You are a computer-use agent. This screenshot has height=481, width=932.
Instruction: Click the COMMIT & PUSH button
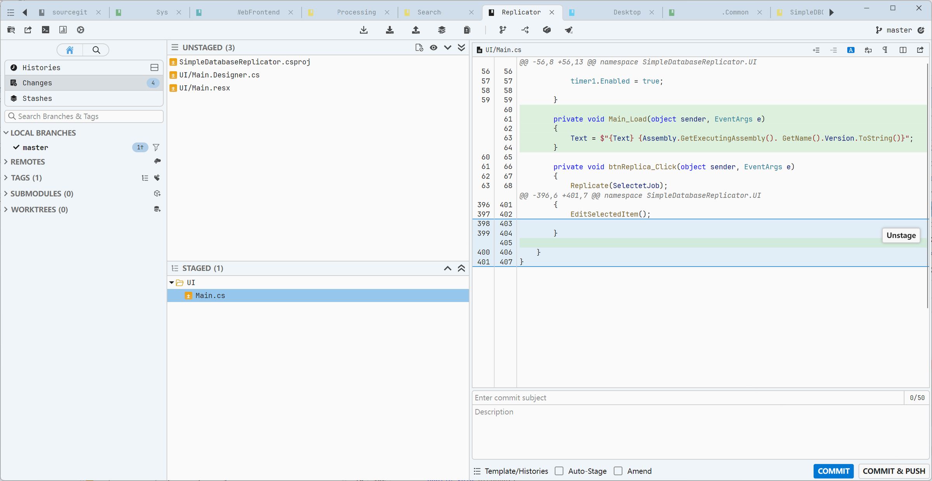coord(894,471)
